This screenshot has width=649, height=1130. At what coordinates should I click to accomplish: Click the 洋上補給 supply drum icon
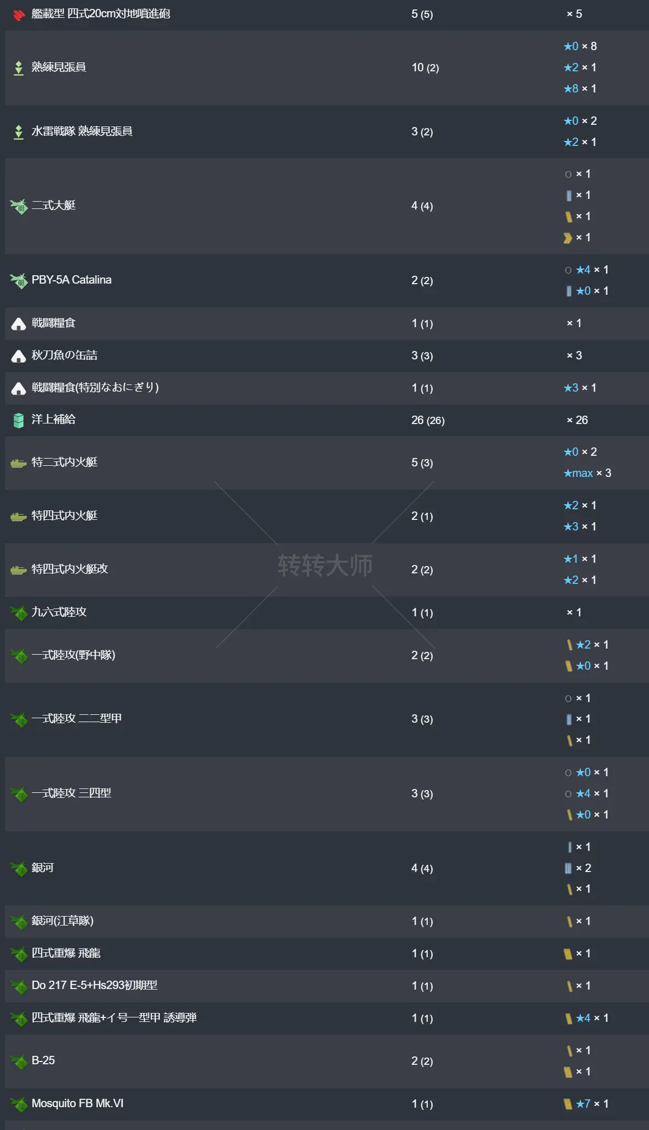coord(19,420)
